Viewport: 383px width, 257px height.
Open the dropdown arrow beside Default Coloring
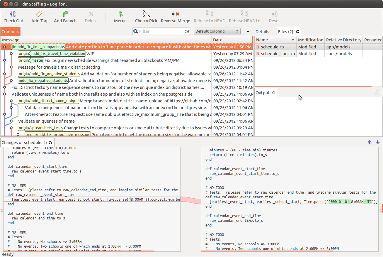pos(248,31)
